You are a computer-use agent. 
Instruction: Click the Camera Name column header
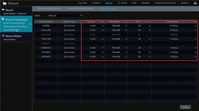coord(46,22)
